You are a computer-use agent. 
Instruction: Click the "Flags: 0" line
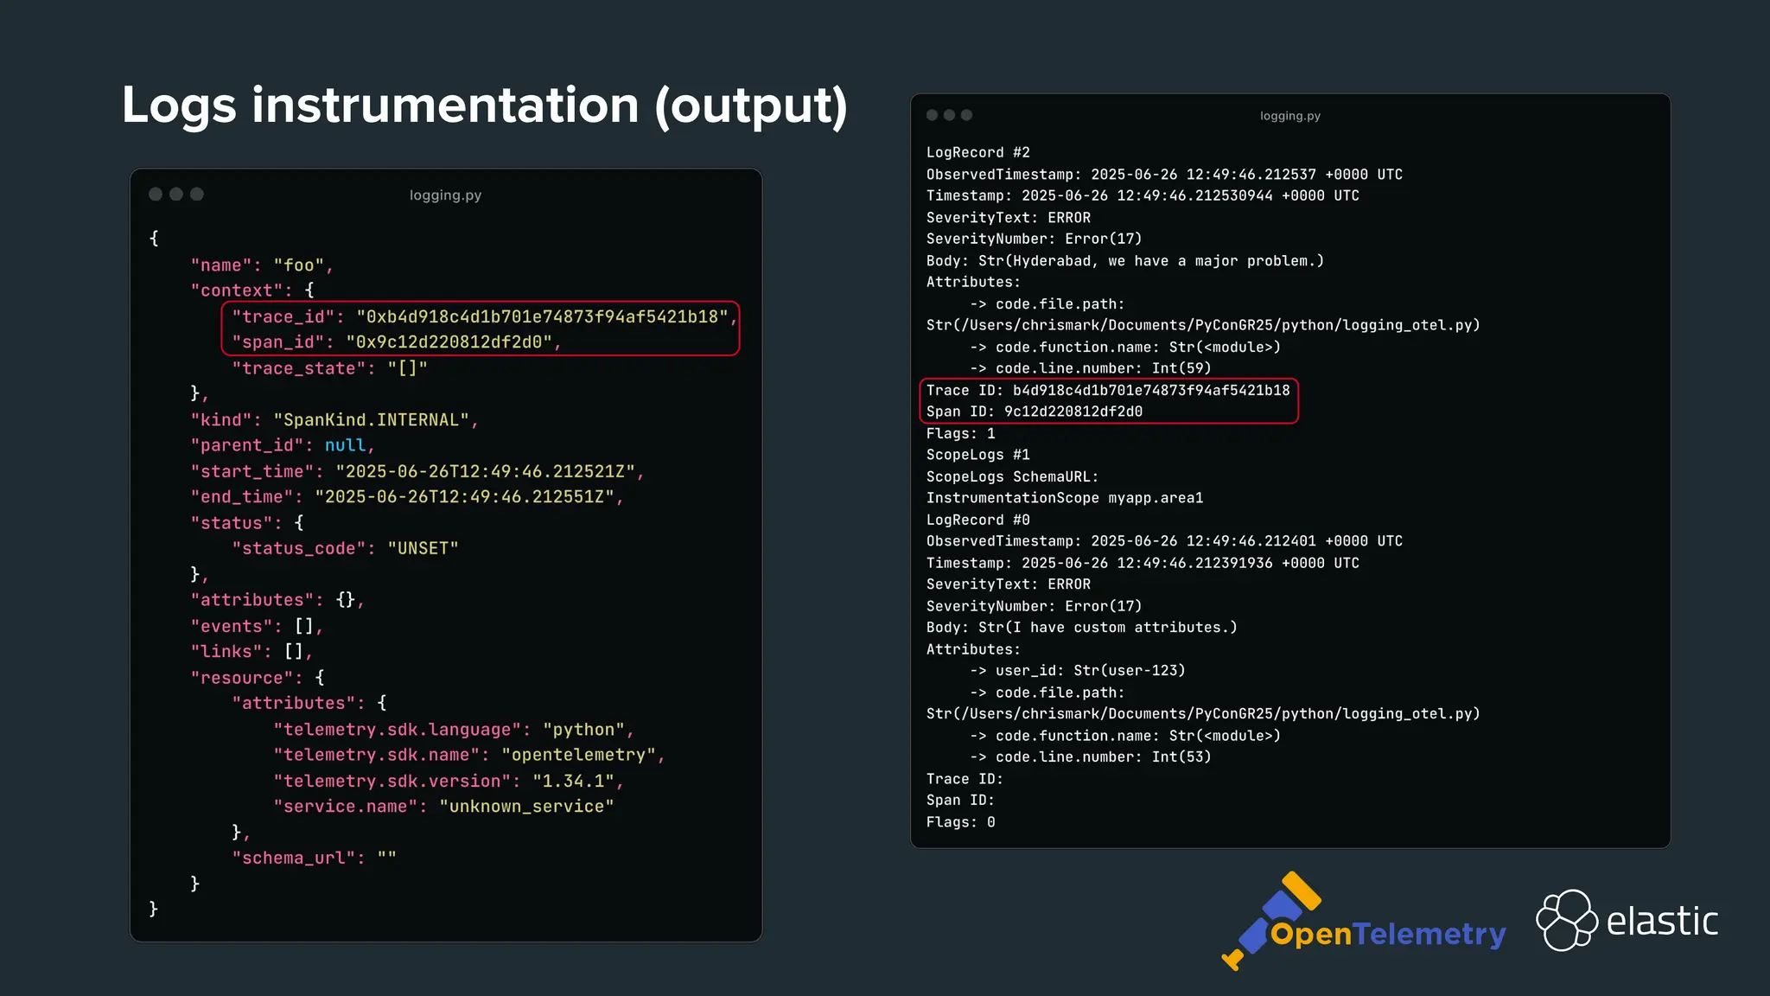pos(960,822)
